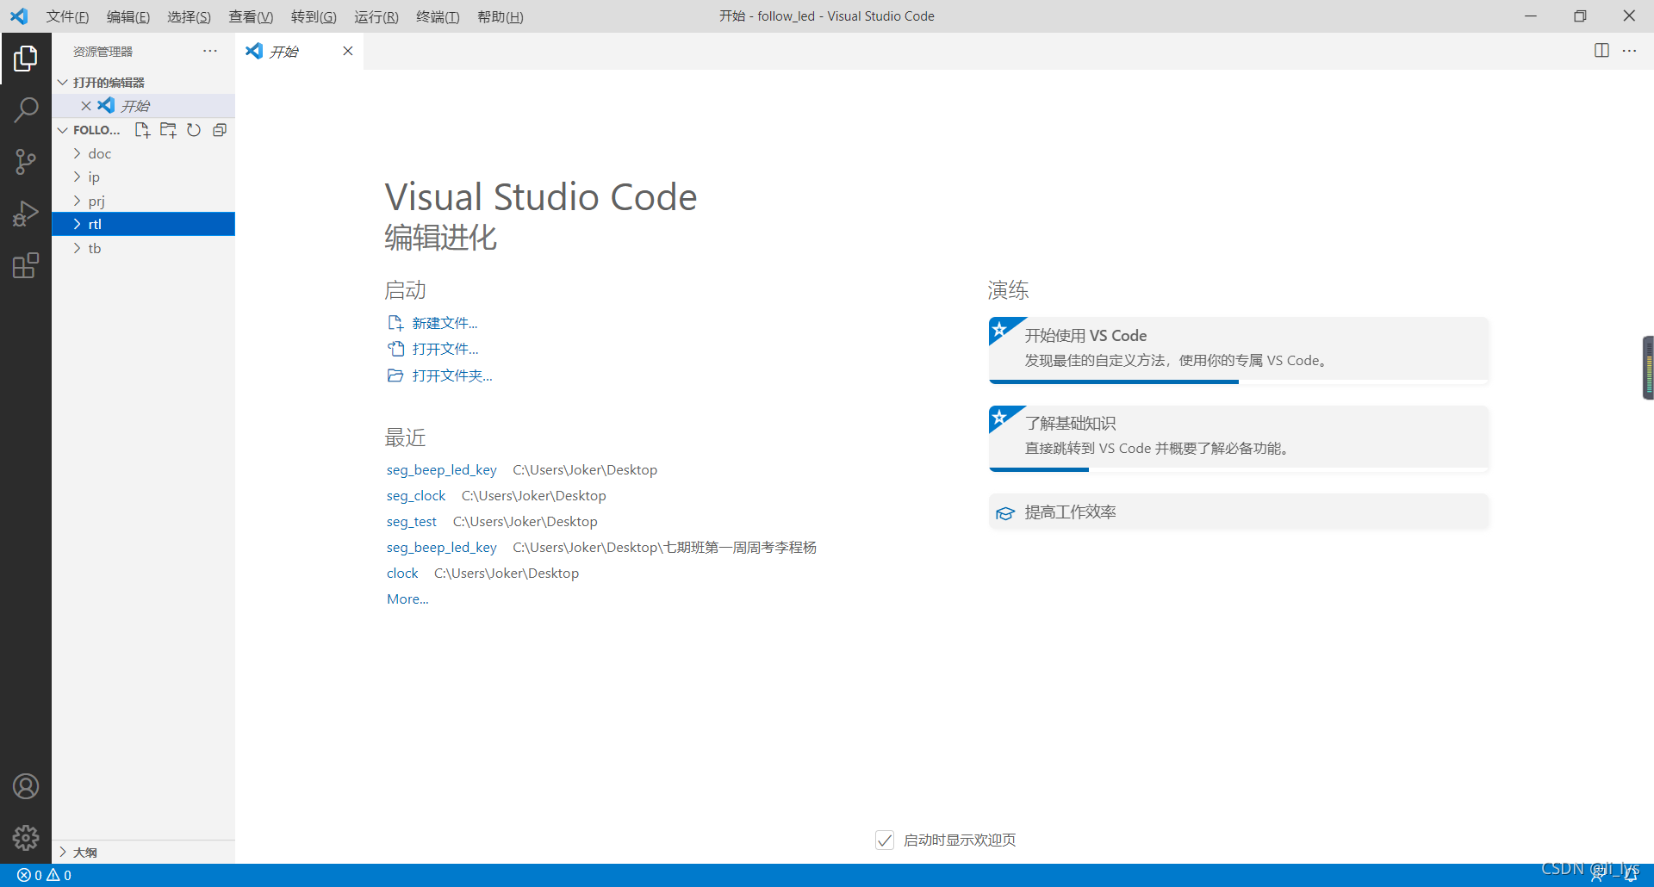
Task: Open recent project seg_clock
Action: click(x=416, y=496)
